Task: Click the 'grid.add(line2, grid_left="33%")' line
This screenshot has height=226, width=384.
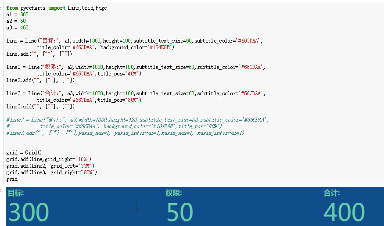Action: 50,166
